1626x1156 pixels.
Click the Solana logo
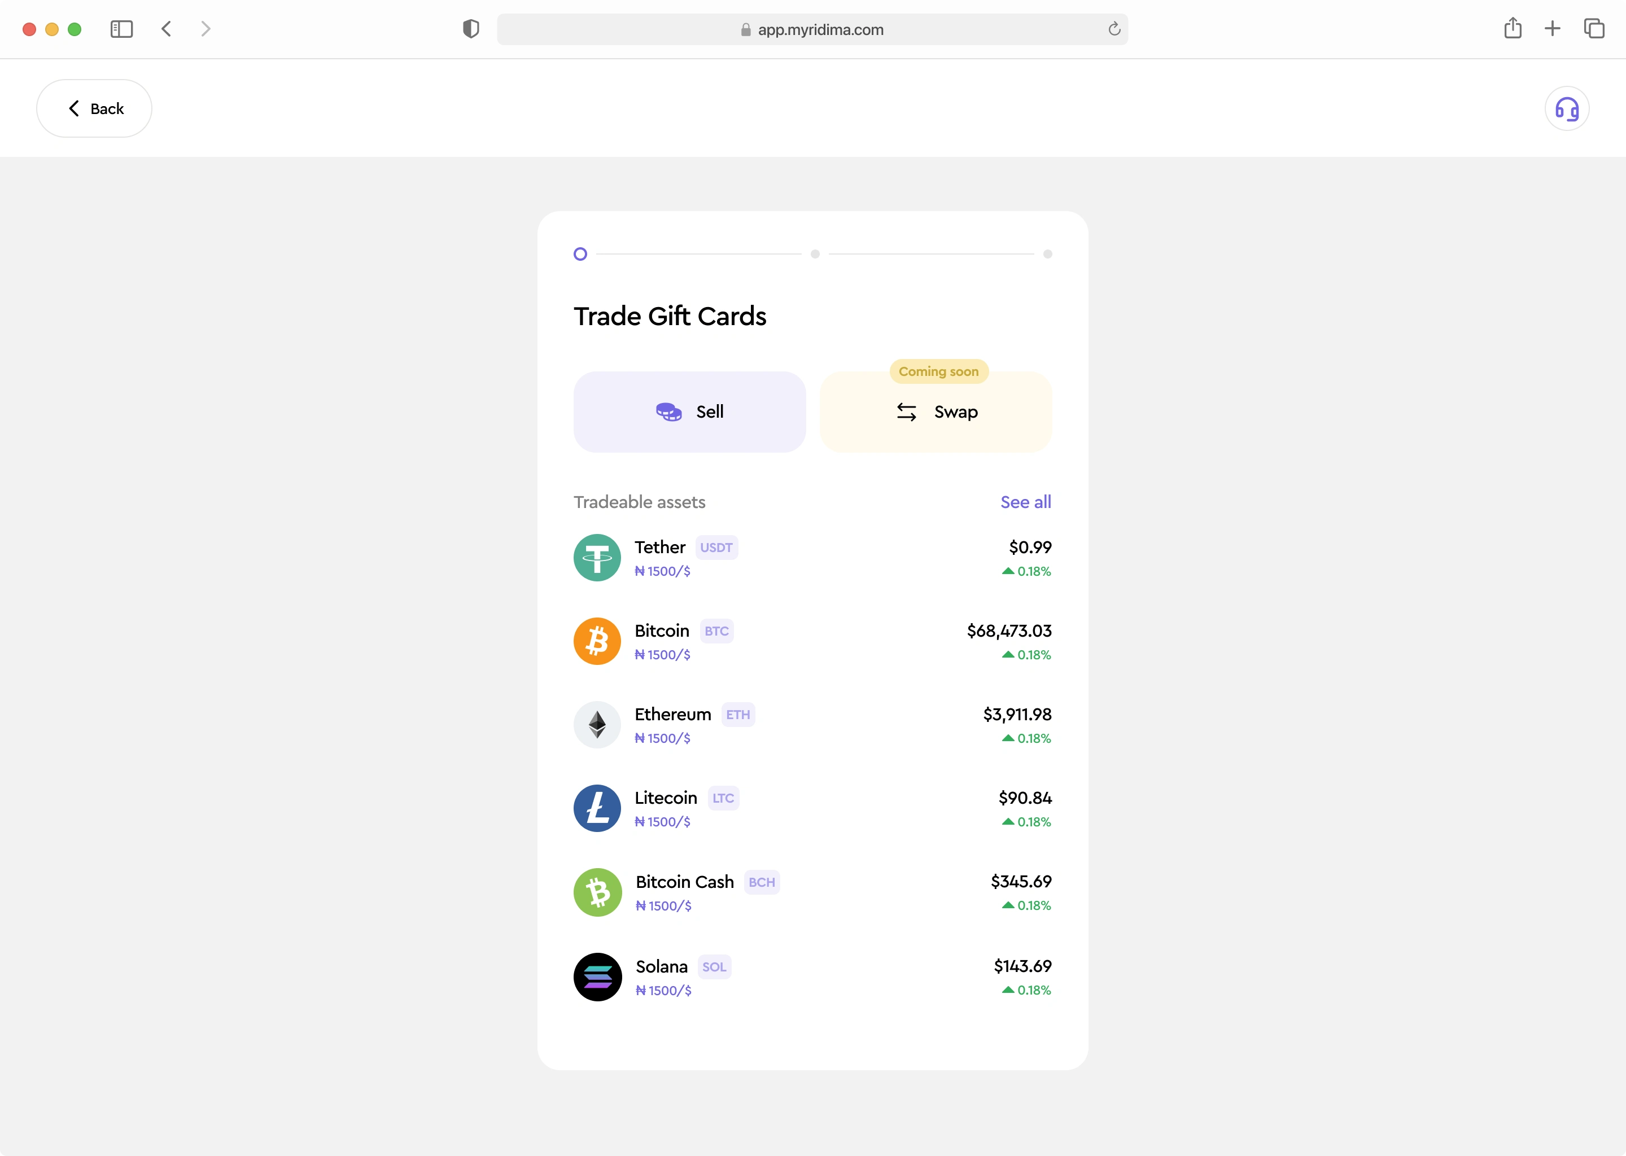597,977
